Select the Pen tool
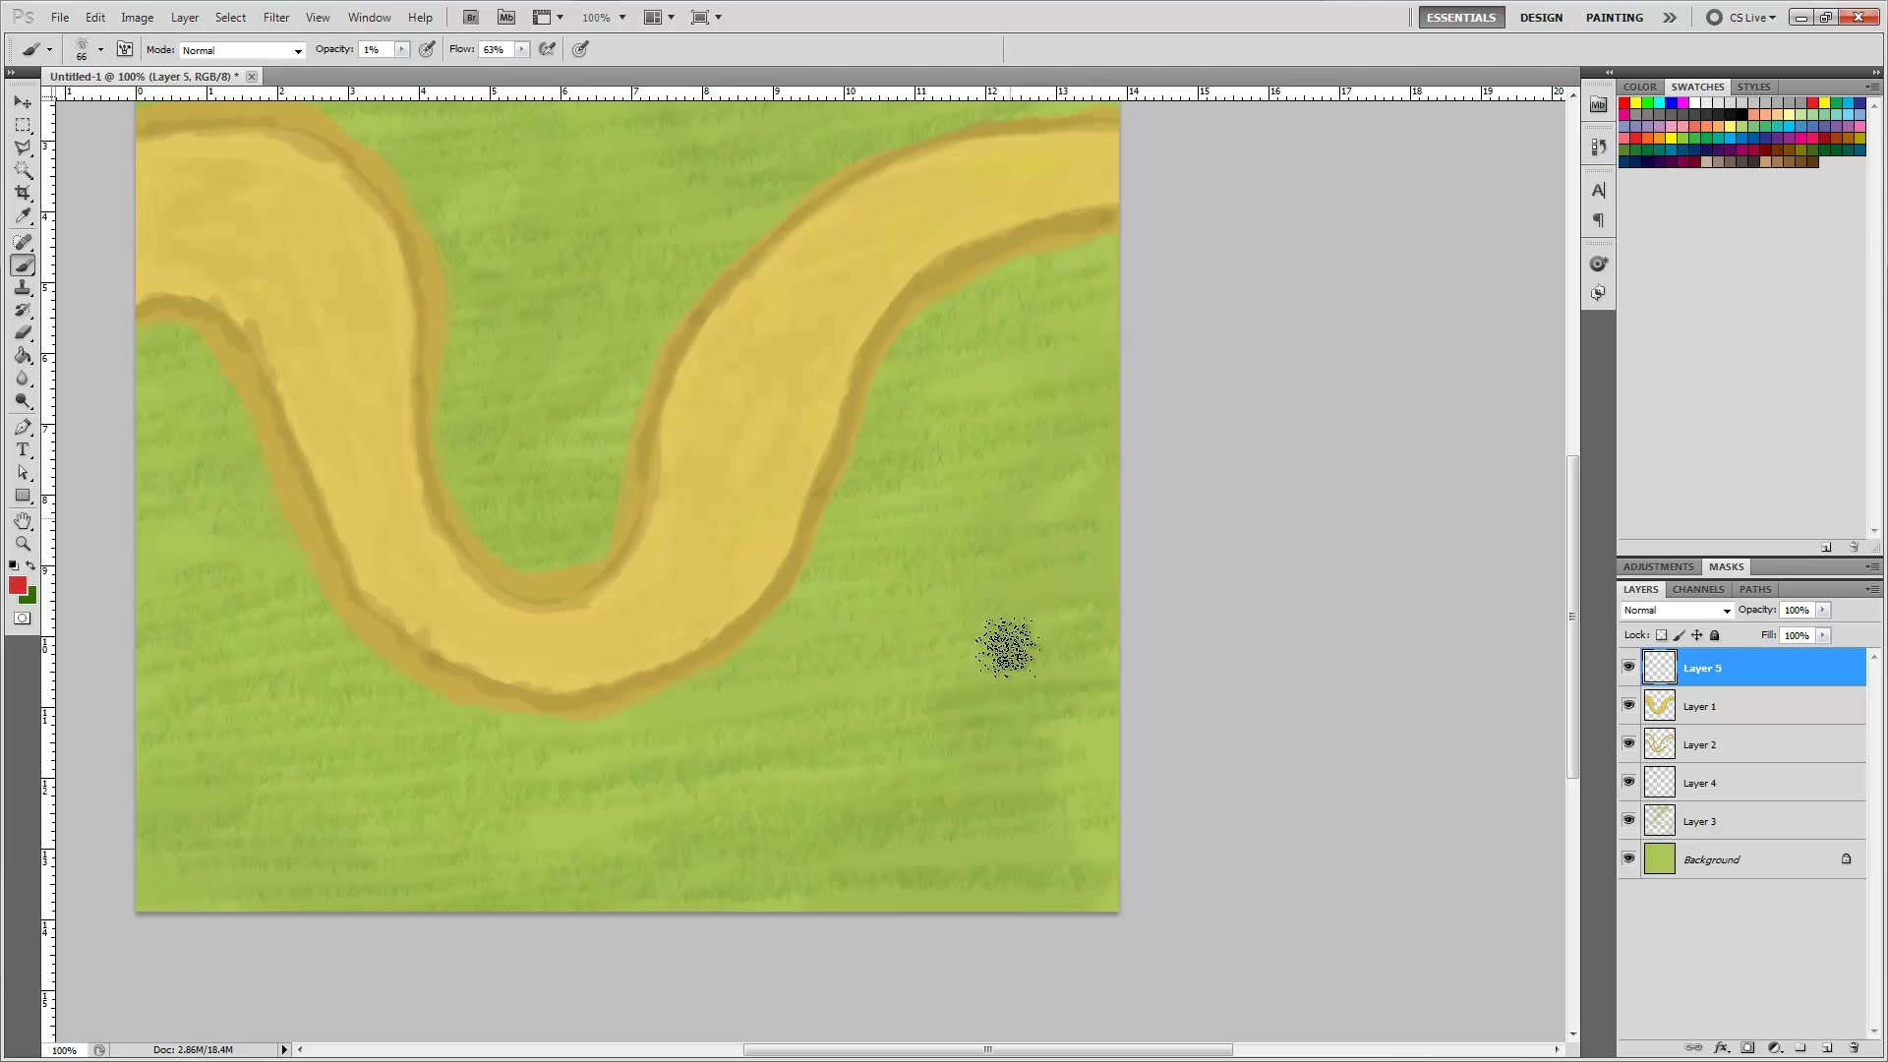Screen dimensions: 1888x1062 coord(23,427)
